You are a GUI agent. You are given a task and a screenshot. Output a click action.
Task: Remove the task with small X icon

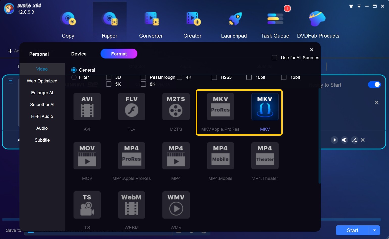[363, 140]
